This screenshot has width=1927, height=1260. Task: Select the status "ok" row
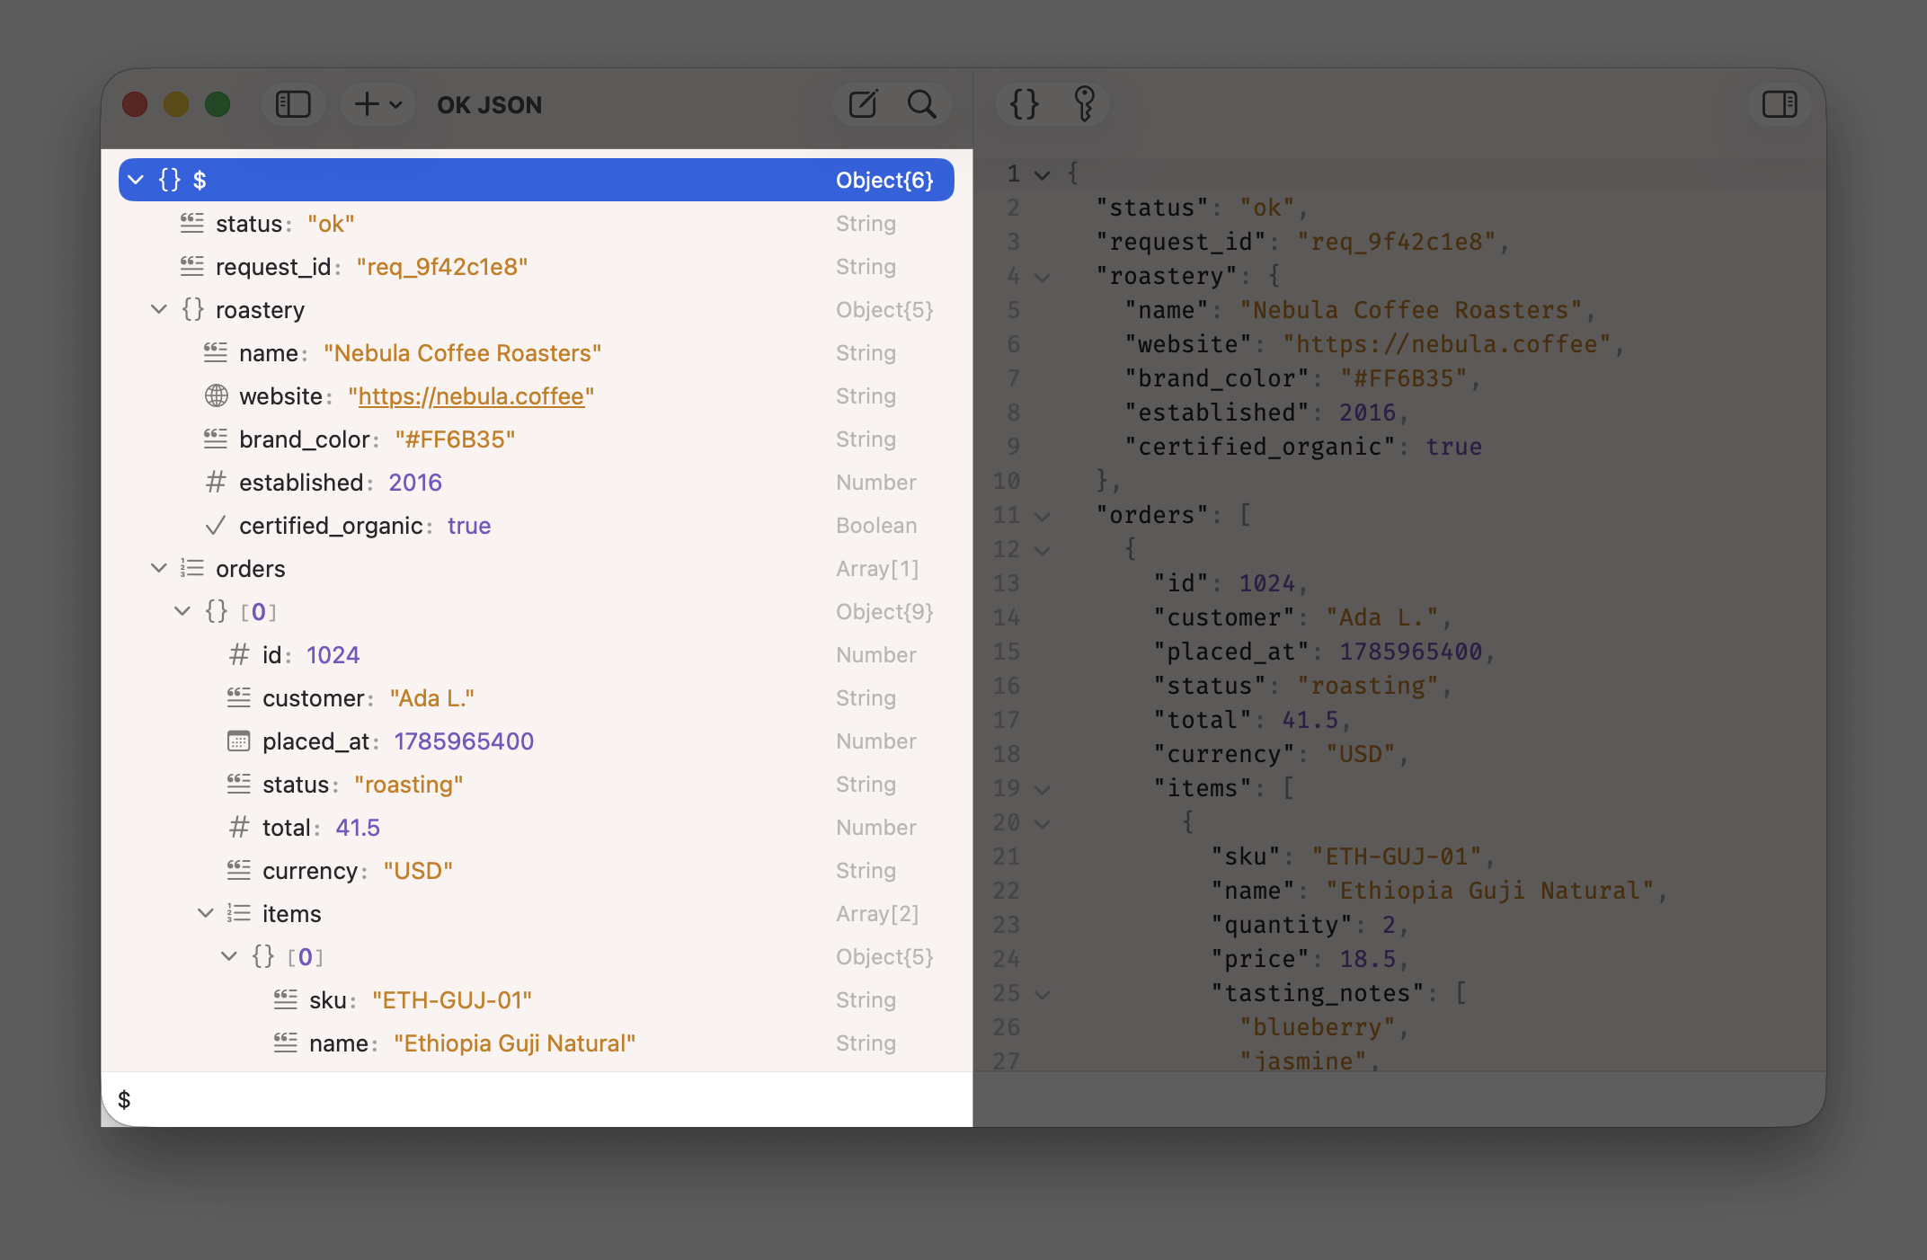pyautogui.click(x=537, y=223)
